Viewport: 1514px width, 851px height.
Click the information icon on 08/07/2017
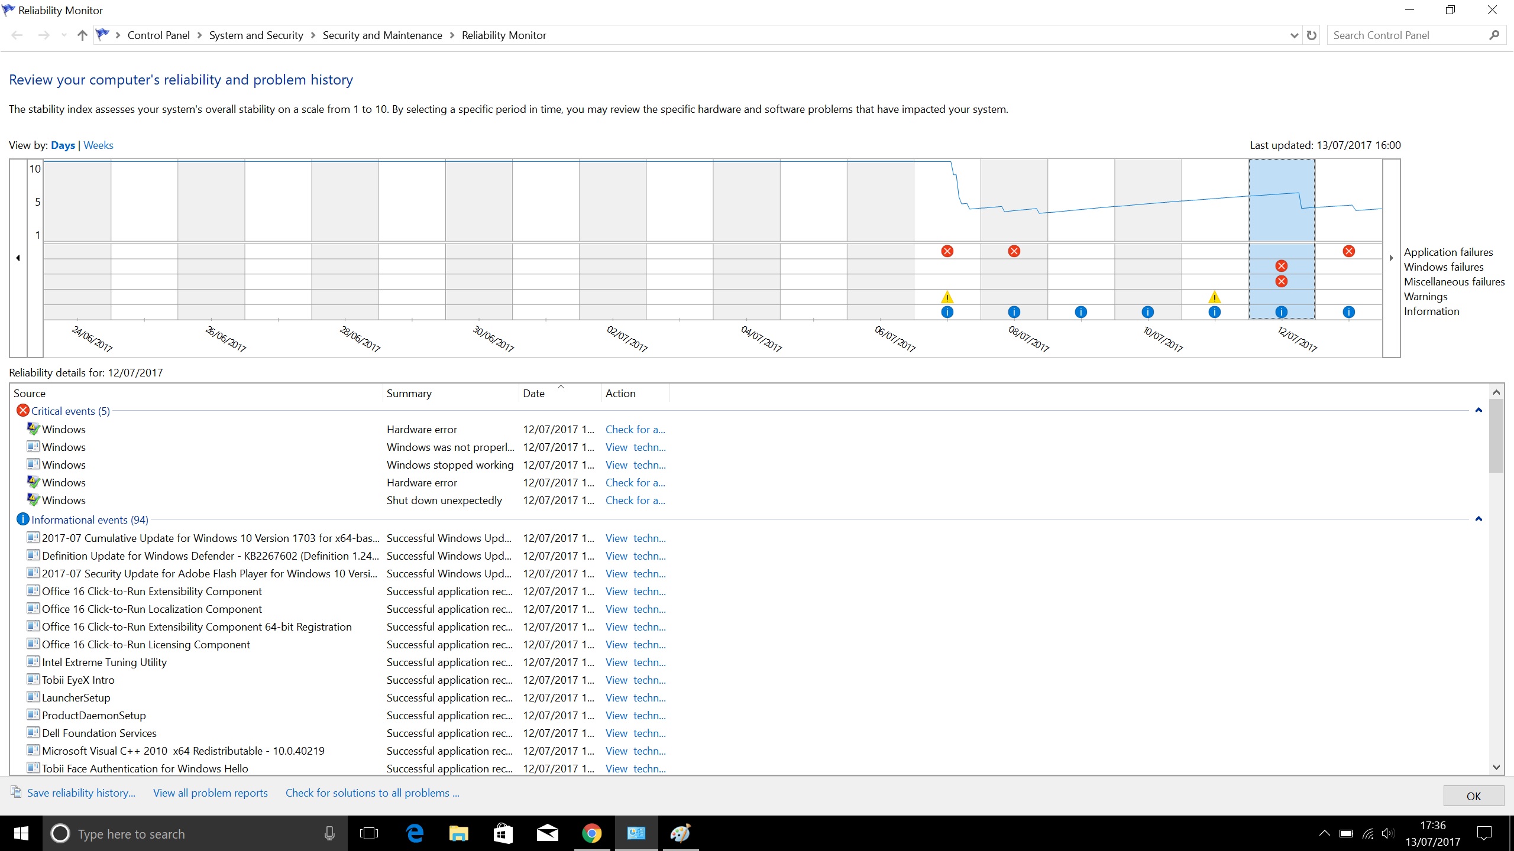pos(1014,312)
